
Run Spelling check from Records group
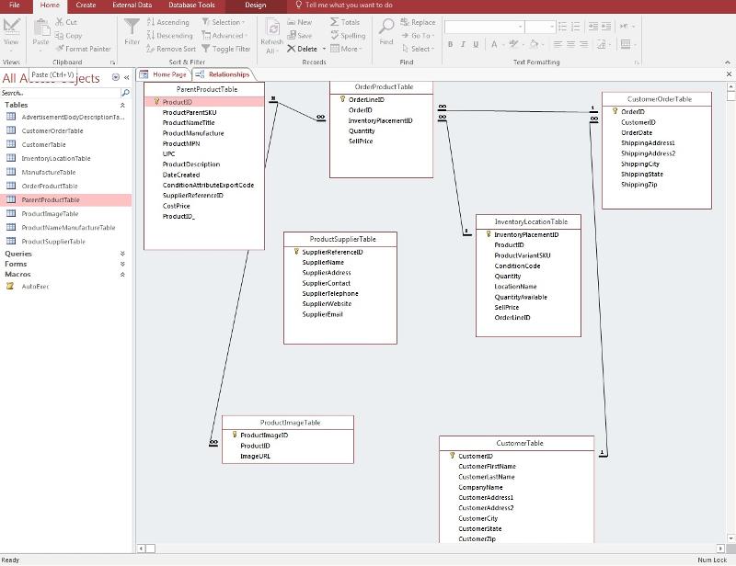(x=347, y=36)
